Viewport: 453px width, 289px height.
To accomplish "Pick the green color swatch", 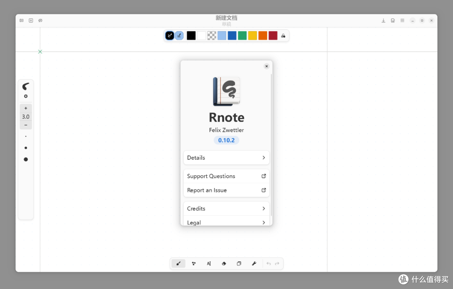I will pyautogui.click(x=242, y=36).
